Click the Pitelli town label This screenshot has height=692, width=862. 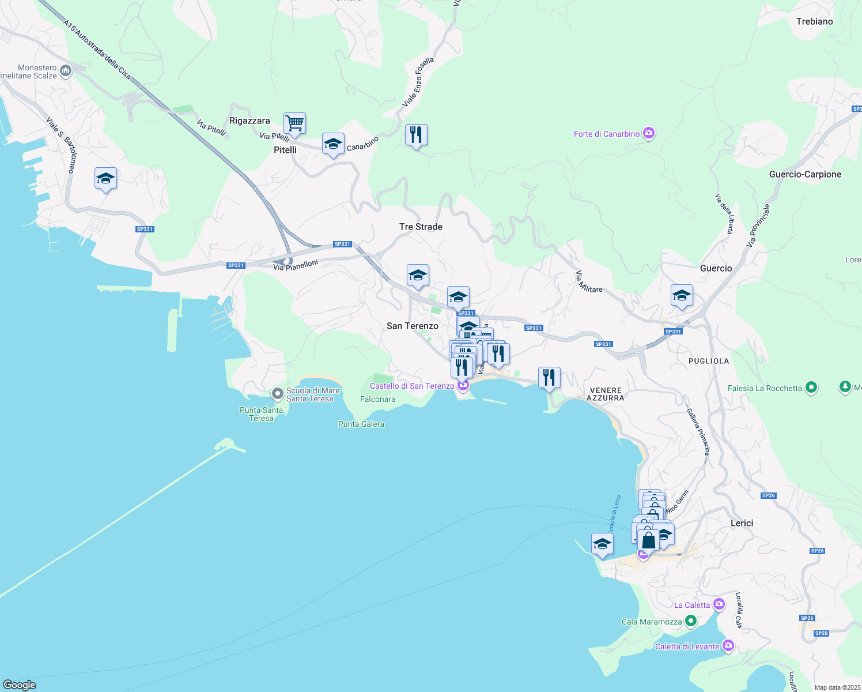coord(285,149)
